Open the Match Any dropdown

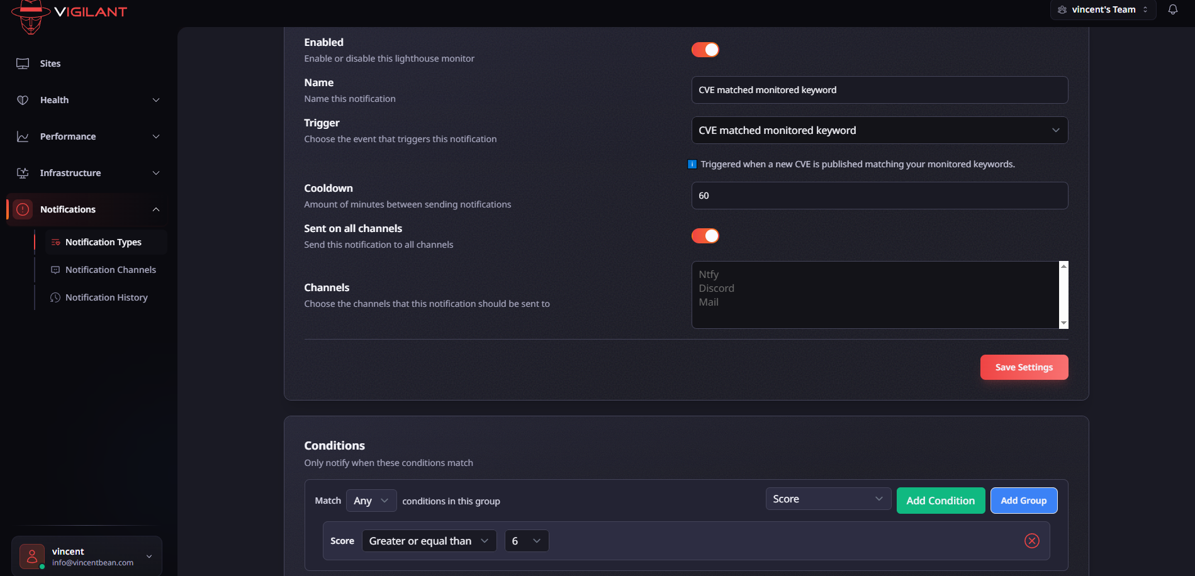coord(371,501)
